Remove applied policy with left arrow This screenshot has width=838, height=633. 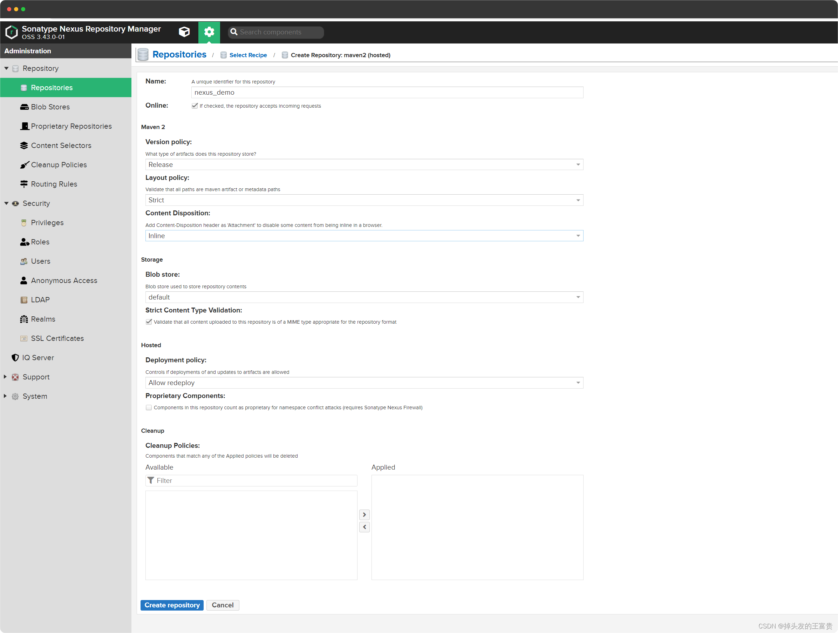364,527
